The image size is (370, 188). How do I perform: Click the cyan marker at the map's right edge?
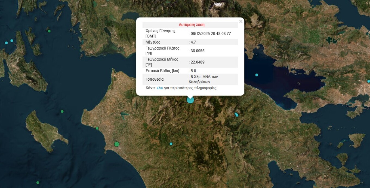[x=368, y=81]
